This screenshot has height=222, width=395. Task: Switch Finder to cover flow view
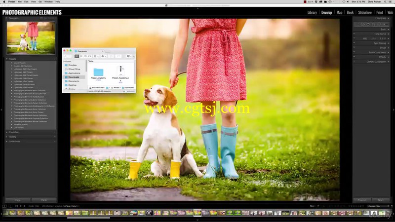pyautogui.click(x=90, y=56)
